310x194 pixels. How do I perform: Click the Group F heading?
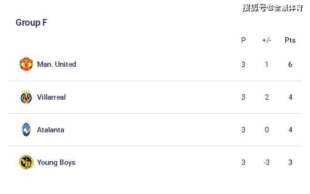(31, 23)
